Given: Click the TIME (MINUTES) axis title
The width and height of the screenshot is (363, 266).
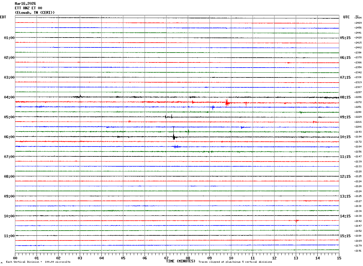Looking at the screenshot, I should click(x=181, y=261).
